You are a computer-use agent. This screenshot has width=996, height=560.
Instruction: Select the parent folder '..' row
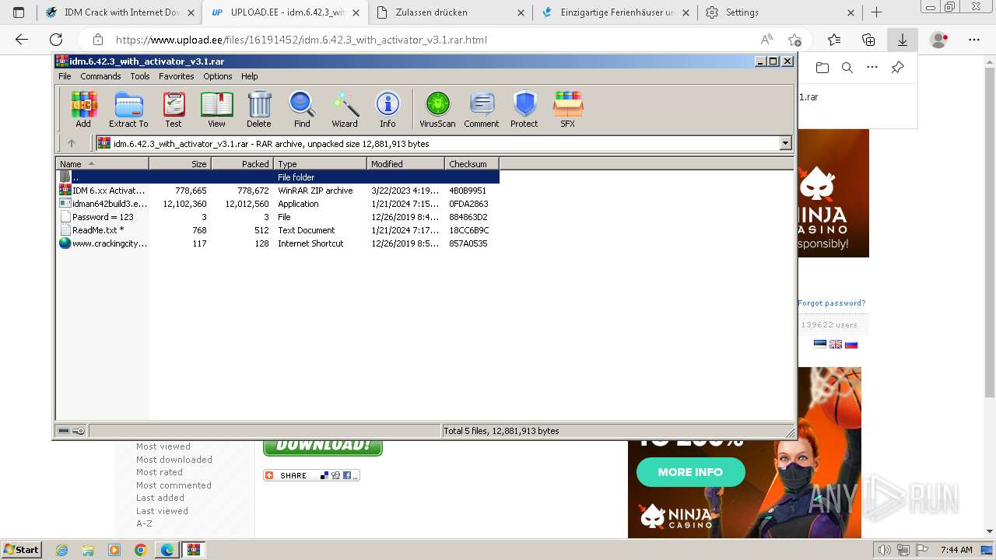277,177
